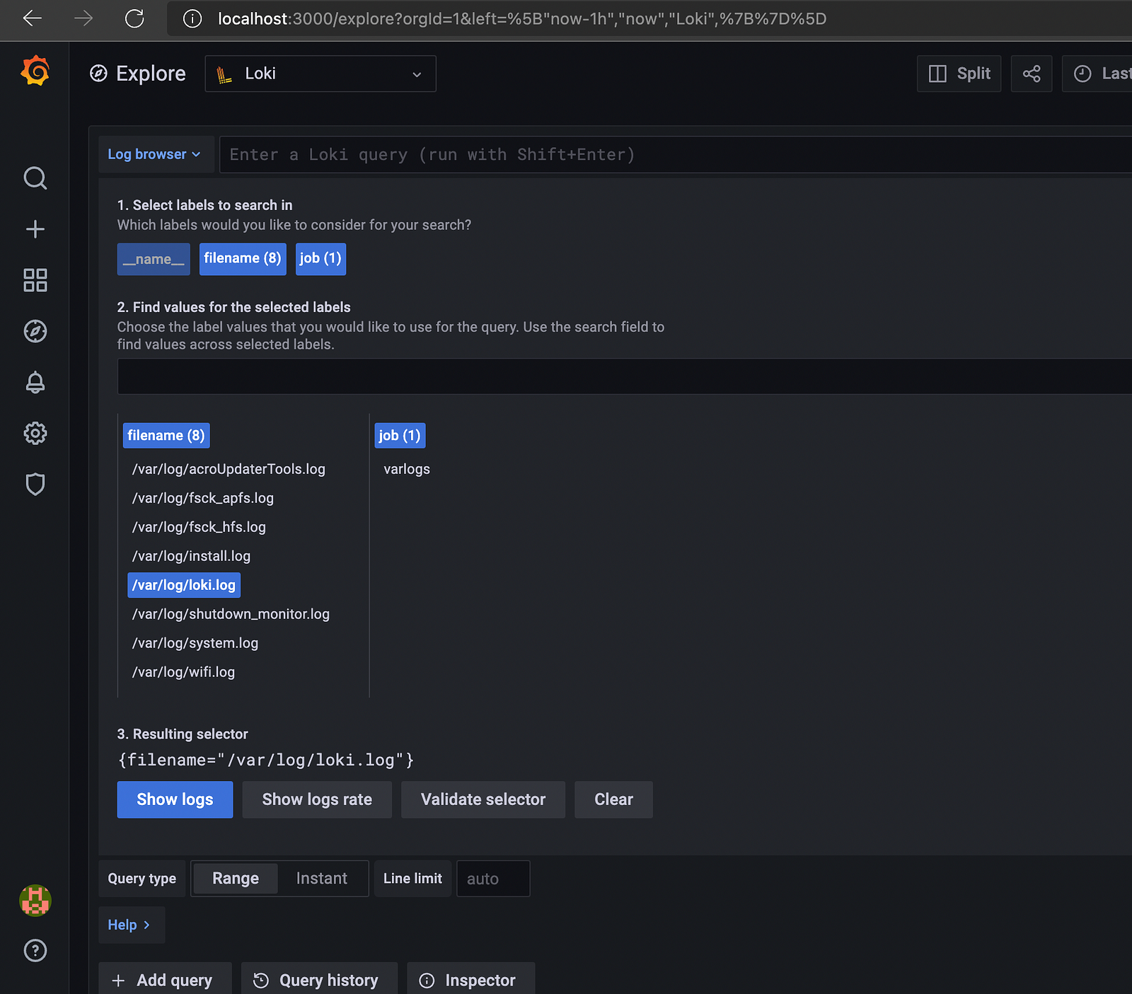Clear the selected labels

pos(613,799)
